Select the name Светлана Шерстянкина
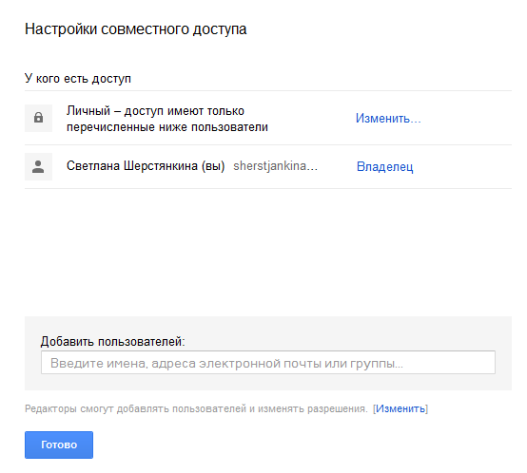This screenshot has height=473, width=527. click(x=132, y=165)
